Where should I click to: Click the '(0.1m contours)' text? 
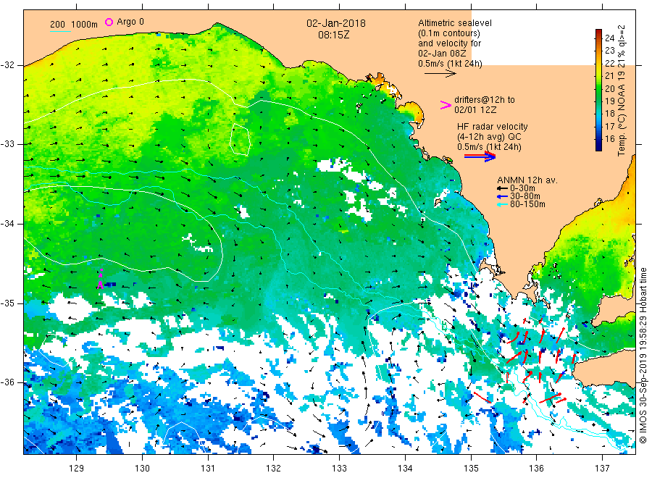click(x=449, y=33)
